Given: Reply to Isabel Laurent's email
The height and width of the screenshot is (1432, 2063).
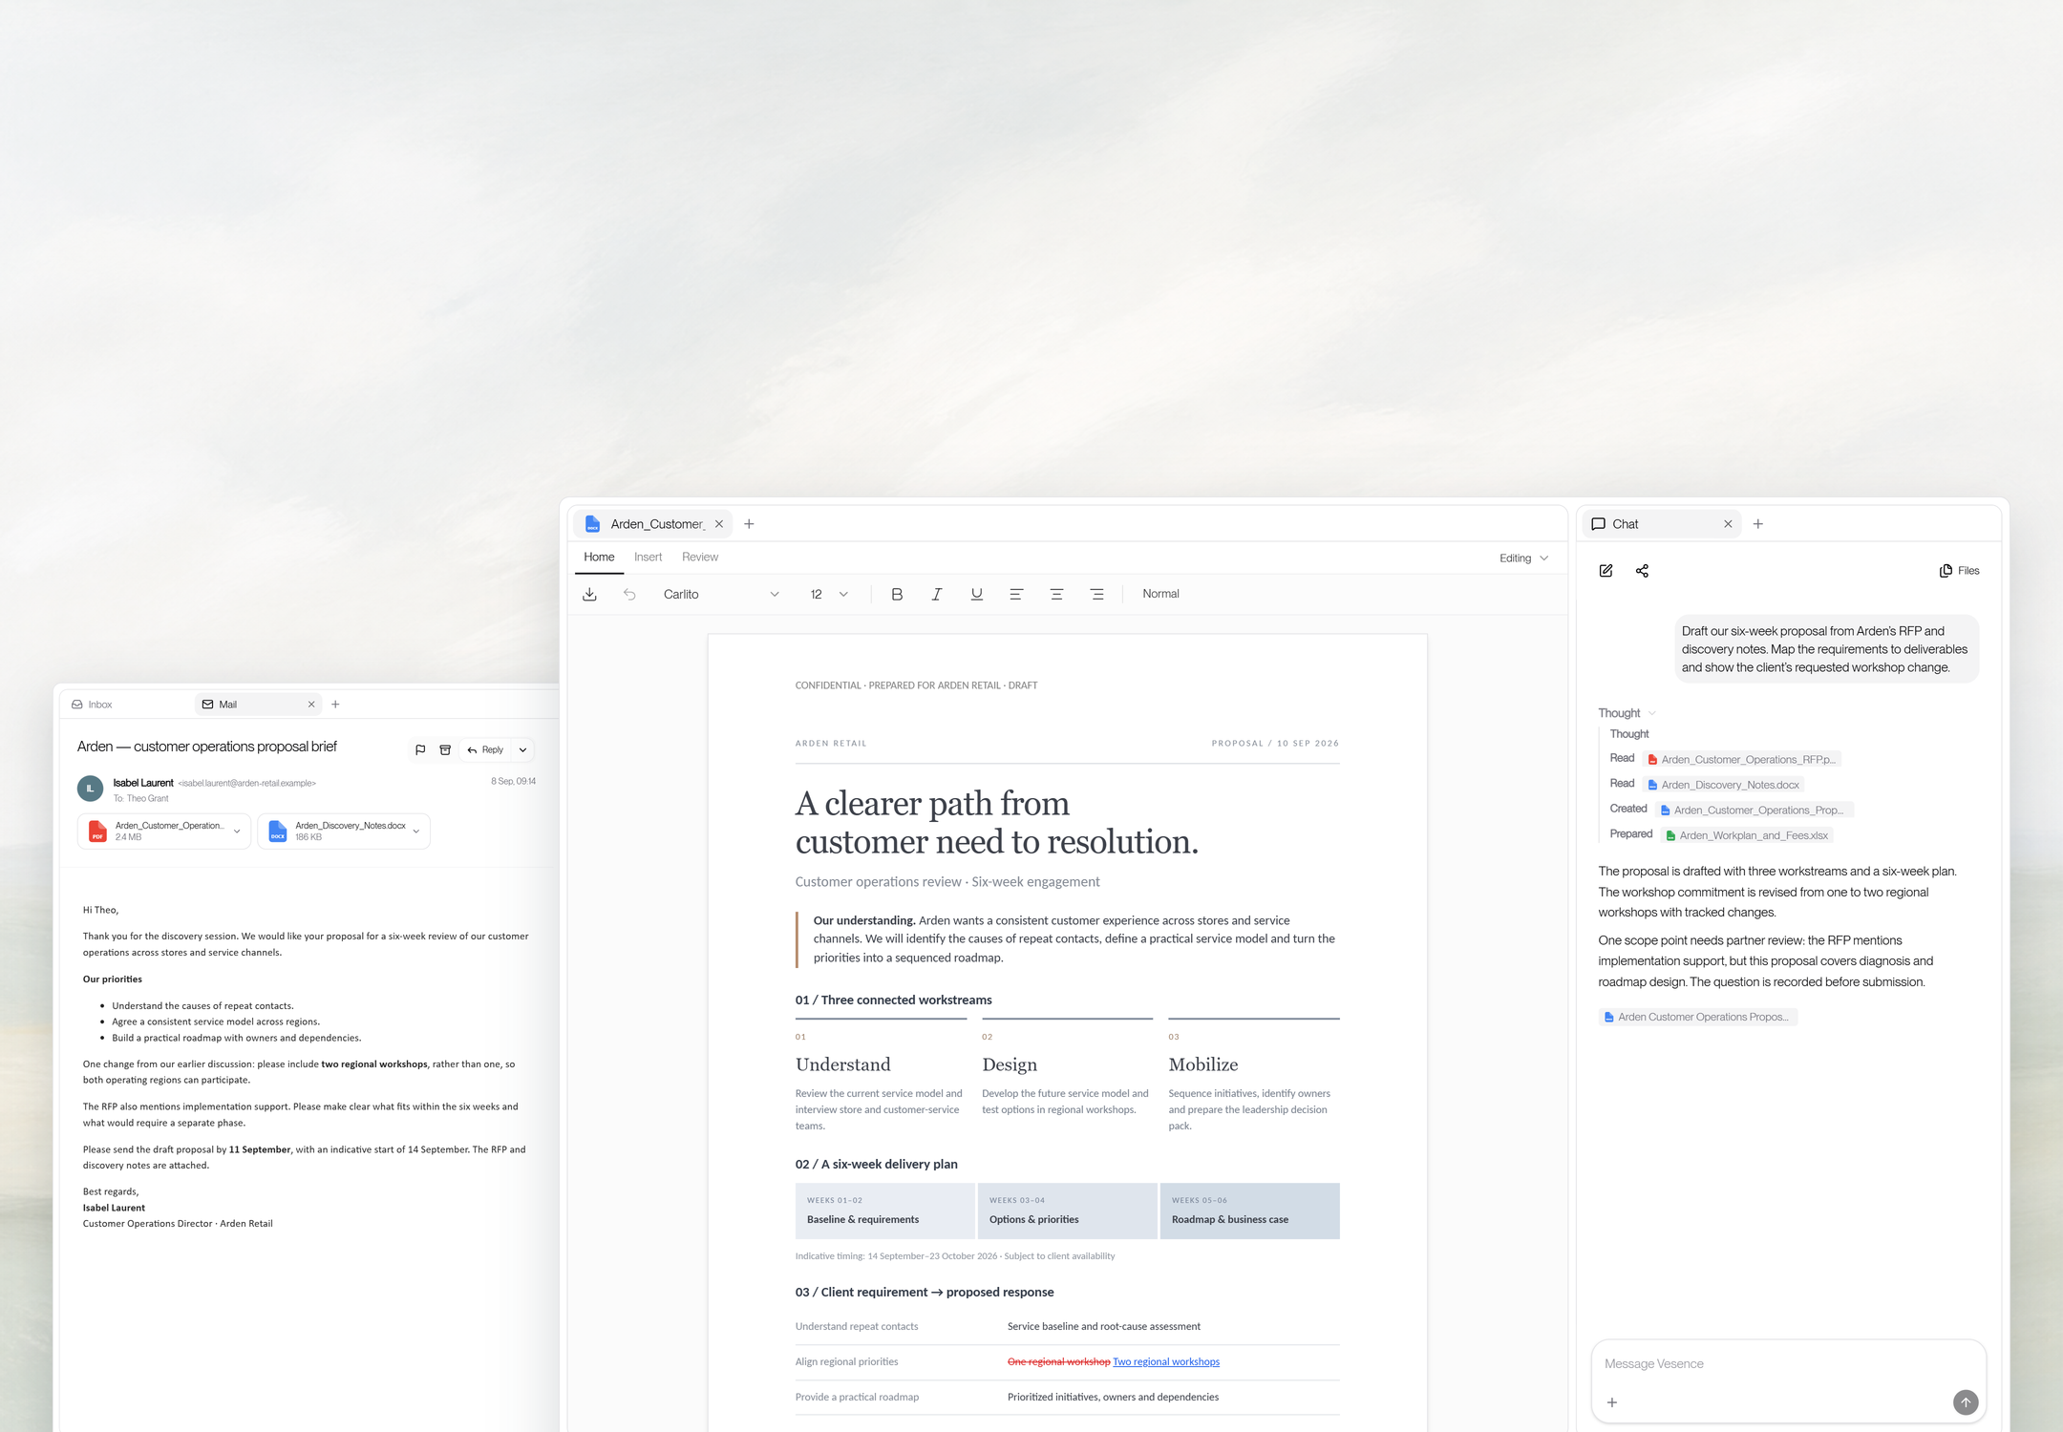Looking at the screenshot, I should click(485, 749).
